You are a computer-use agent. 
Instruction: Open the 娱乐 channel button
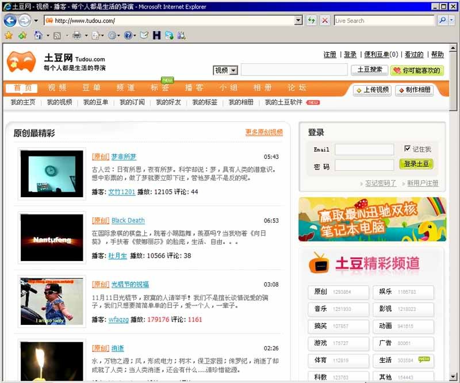point(404,292)
